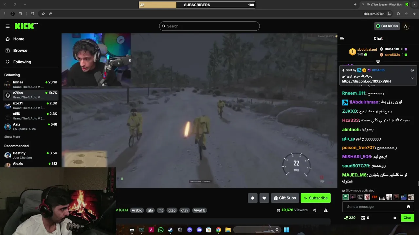Image resolution: width=419 pixels, height=235 pixels.
Task: Open the emoji picker in chat
Action: pyautogui.click(x=408, y=207)
